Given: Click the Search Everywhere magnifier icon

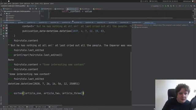Looking at the screenshot, I should coord(194,6).
